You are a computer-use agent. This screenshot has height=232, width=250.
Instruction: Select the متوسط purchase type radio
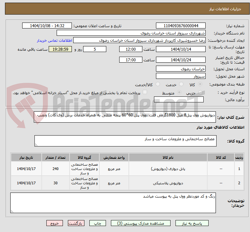pyautogui.click(x=179, y=92)
